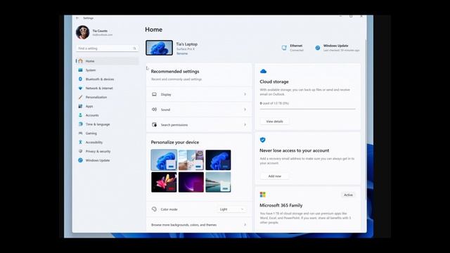
Task: Click the account security shield icon
Action: [x=262, y=140]
